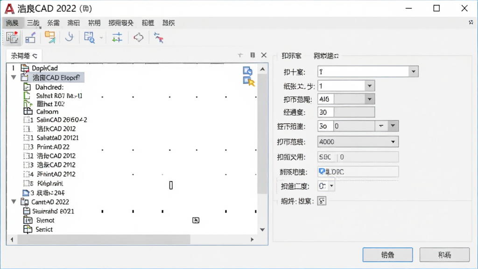Click the red cursor pick toolbar icon
This screenshot has height=269, width=478.
coord(159,37)
